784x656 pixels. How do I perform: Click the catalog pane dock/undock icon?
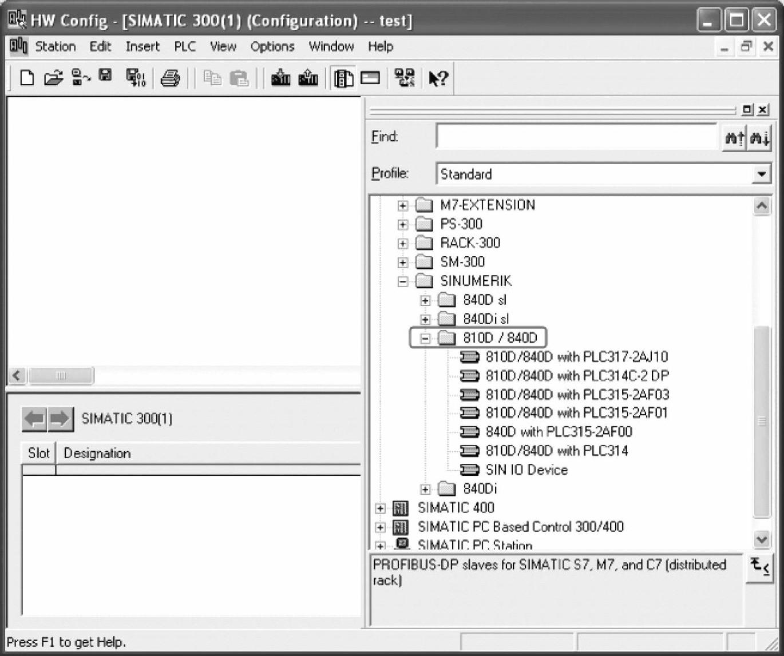click(747, 109)
